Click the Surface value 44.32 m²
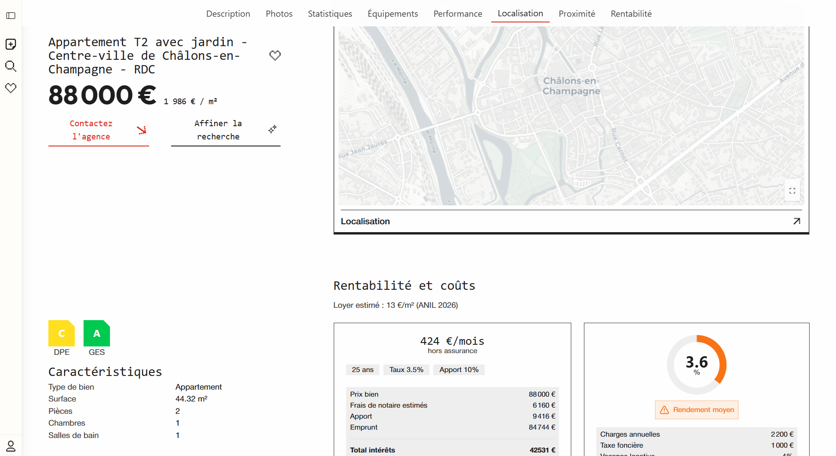Viewport: 836px width, 456px height. [x=191, y=399]
